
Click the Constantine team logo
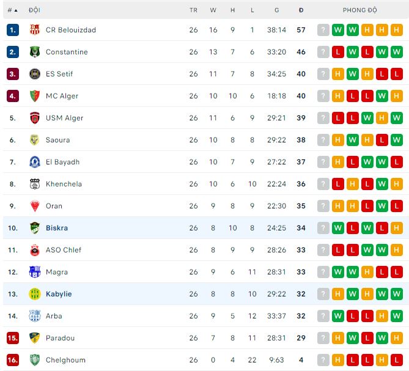(34, 52)
